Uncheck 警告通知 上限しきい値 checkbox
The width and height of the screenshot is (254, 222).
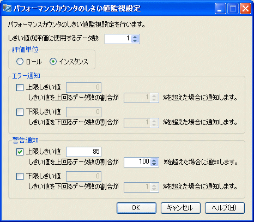point(20,152)
